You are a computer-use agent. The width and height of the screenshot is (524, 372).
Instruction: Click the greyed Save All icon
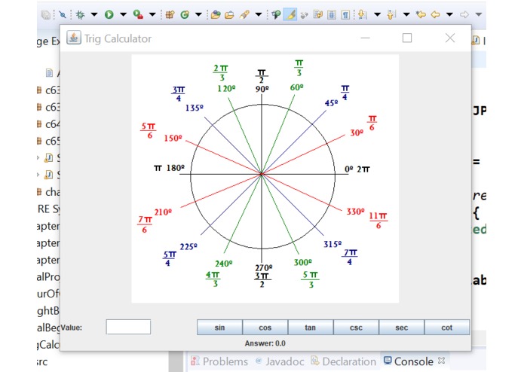(46, 14)
